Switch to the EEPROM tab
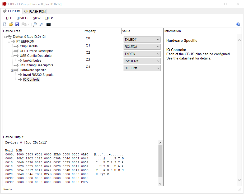 [x=12, y=11]
